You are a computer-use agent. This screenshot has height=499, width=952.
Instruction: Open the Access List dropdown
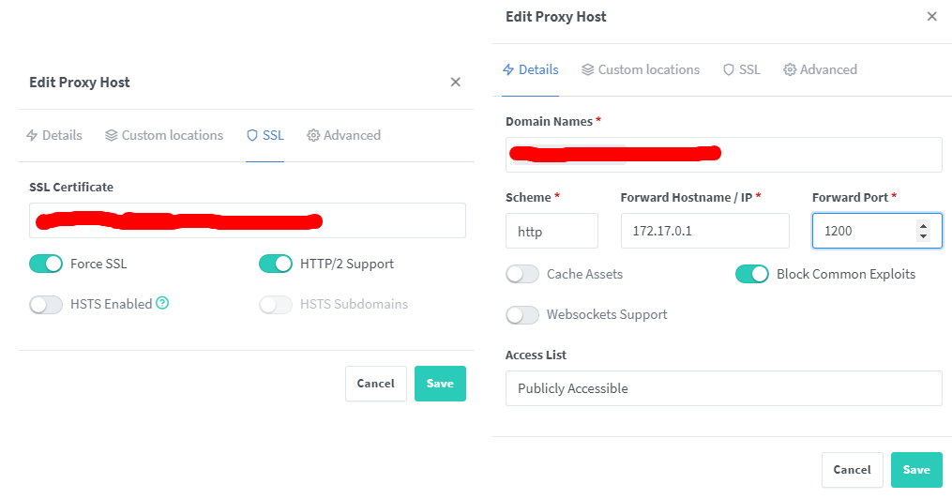pos(723,388)
